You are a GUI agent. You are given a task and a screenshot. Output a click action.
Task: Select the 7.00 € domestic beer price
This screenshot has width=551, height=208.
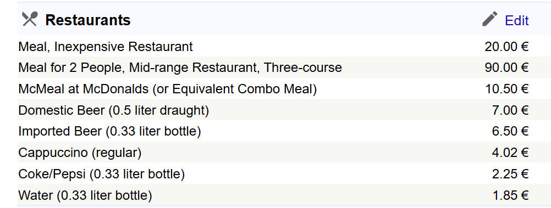510,110
